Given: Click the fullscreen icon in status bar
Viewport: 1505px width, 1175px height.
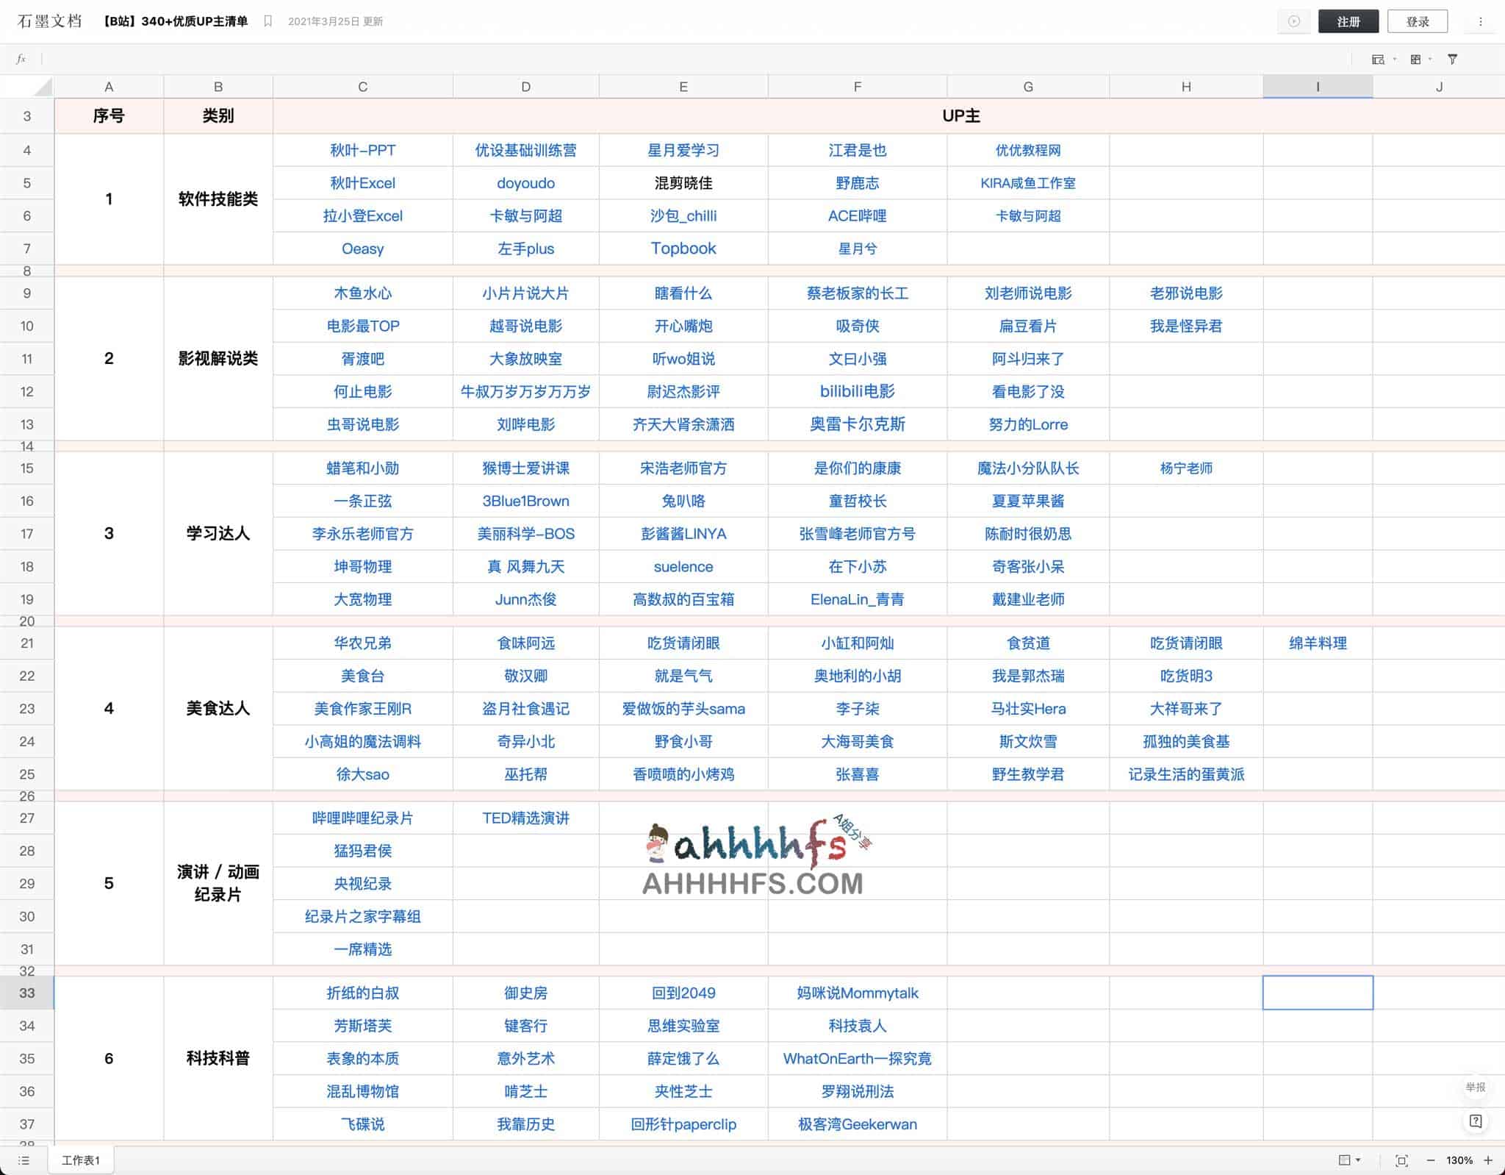Looking at the screenshot, I should 1401,1160.
